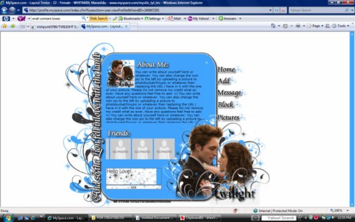This screenshot has height=222, width=355.
Task: Close the MySpace.com Layout tab
Action: tap(126, 26)
